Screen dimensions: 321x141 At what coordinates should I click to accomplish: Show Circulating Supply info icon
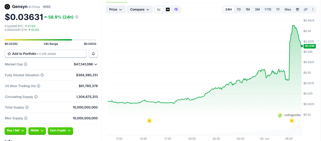pos(36,97)
